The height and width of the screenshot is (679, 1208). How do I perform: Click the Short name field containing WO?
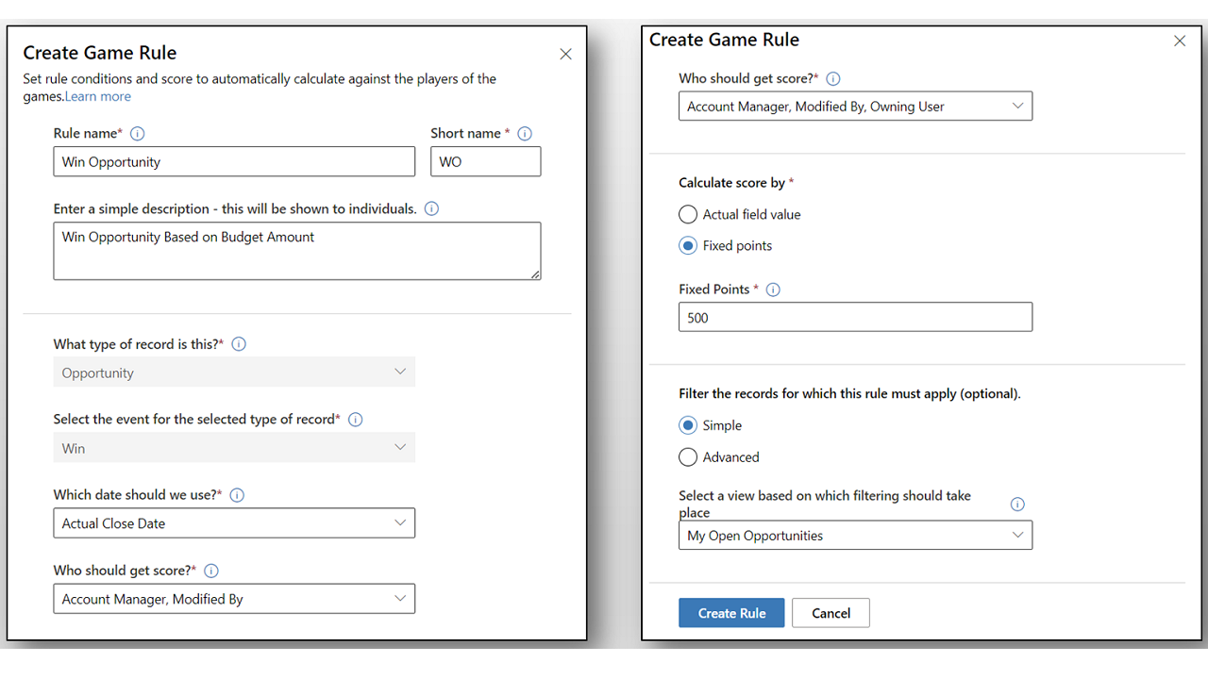486,161
